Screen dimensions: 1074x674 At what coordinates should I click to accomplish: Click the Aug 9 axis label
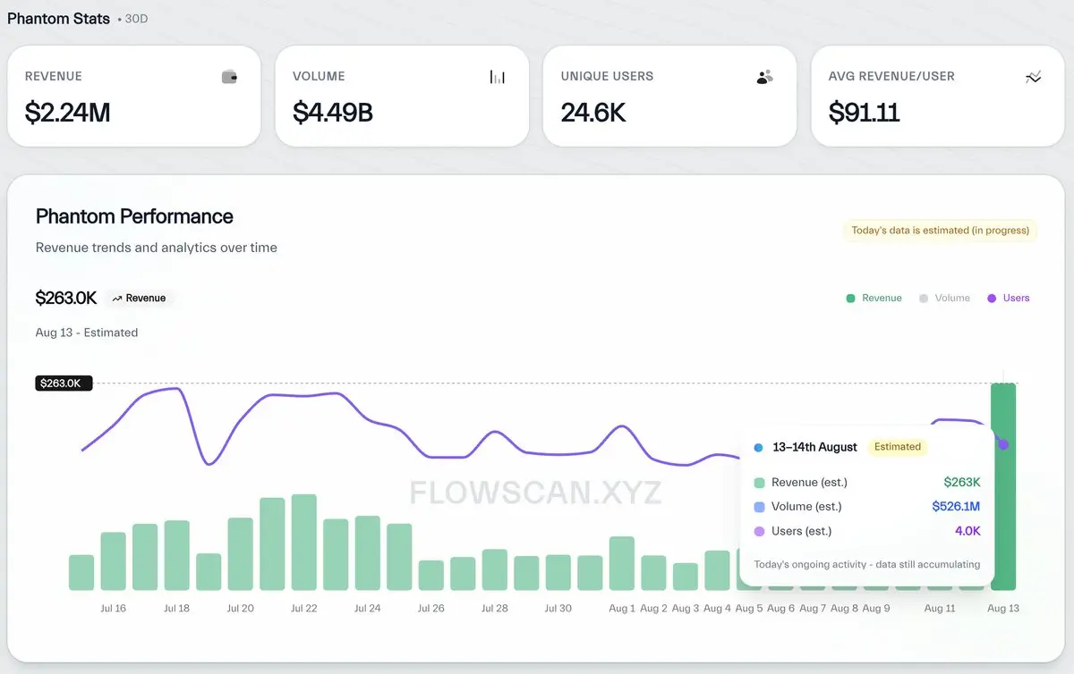pyautogui.click(x=876, y=609)
